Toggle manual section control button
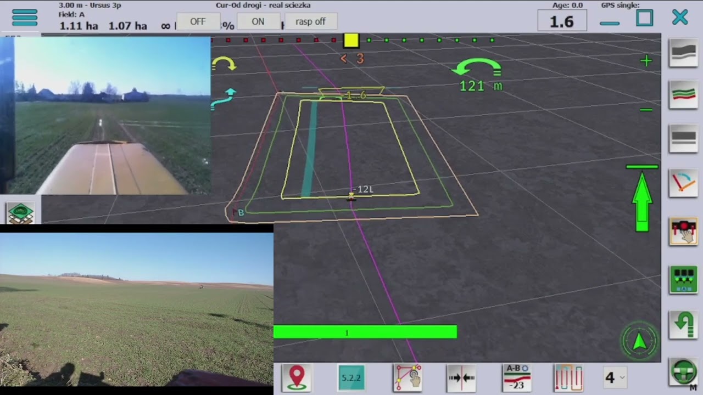This screenshot has height=395, width=703. (683, 231)
